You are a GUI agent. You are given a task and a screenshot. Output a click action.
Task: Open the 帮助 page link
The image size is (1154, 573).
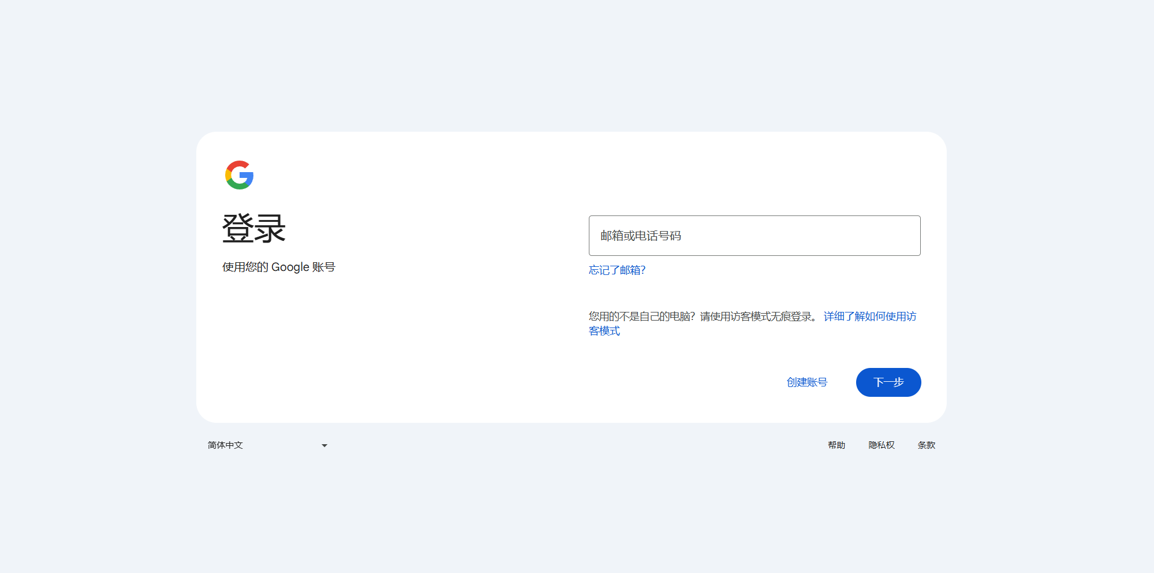pyautogui.click(x=835, y=445)
